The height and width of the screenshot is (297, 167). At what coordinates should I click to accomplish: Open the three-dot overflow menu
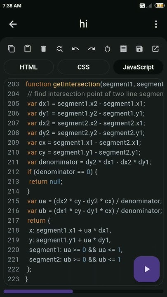tap(156, 24)
